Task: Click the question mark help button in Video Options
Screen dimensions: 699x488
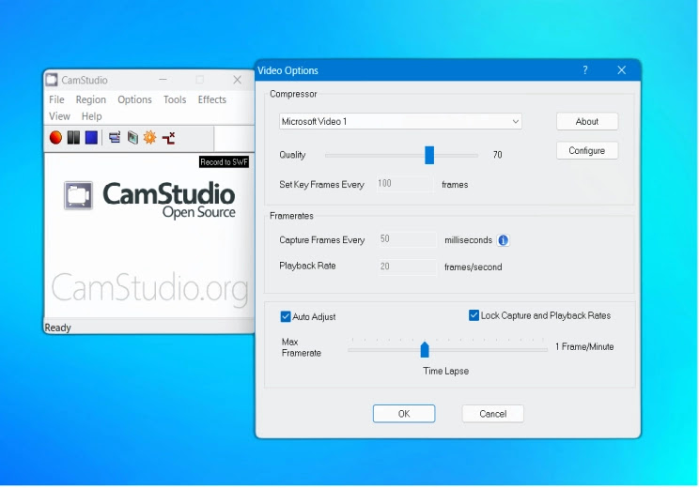Action: (585, 70)
